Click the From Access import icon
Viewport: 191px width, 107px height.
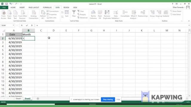[4, 15]
